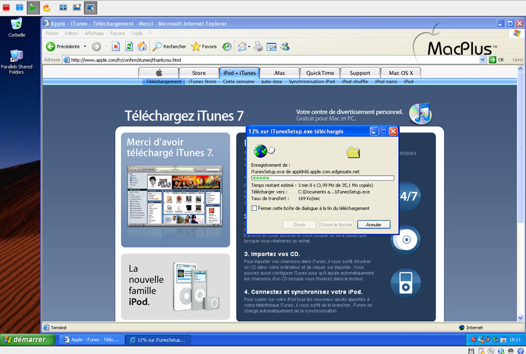Check Fermer cette boîte de dialogue checkbox
526x354 pixels.
(x=254, y=208)
